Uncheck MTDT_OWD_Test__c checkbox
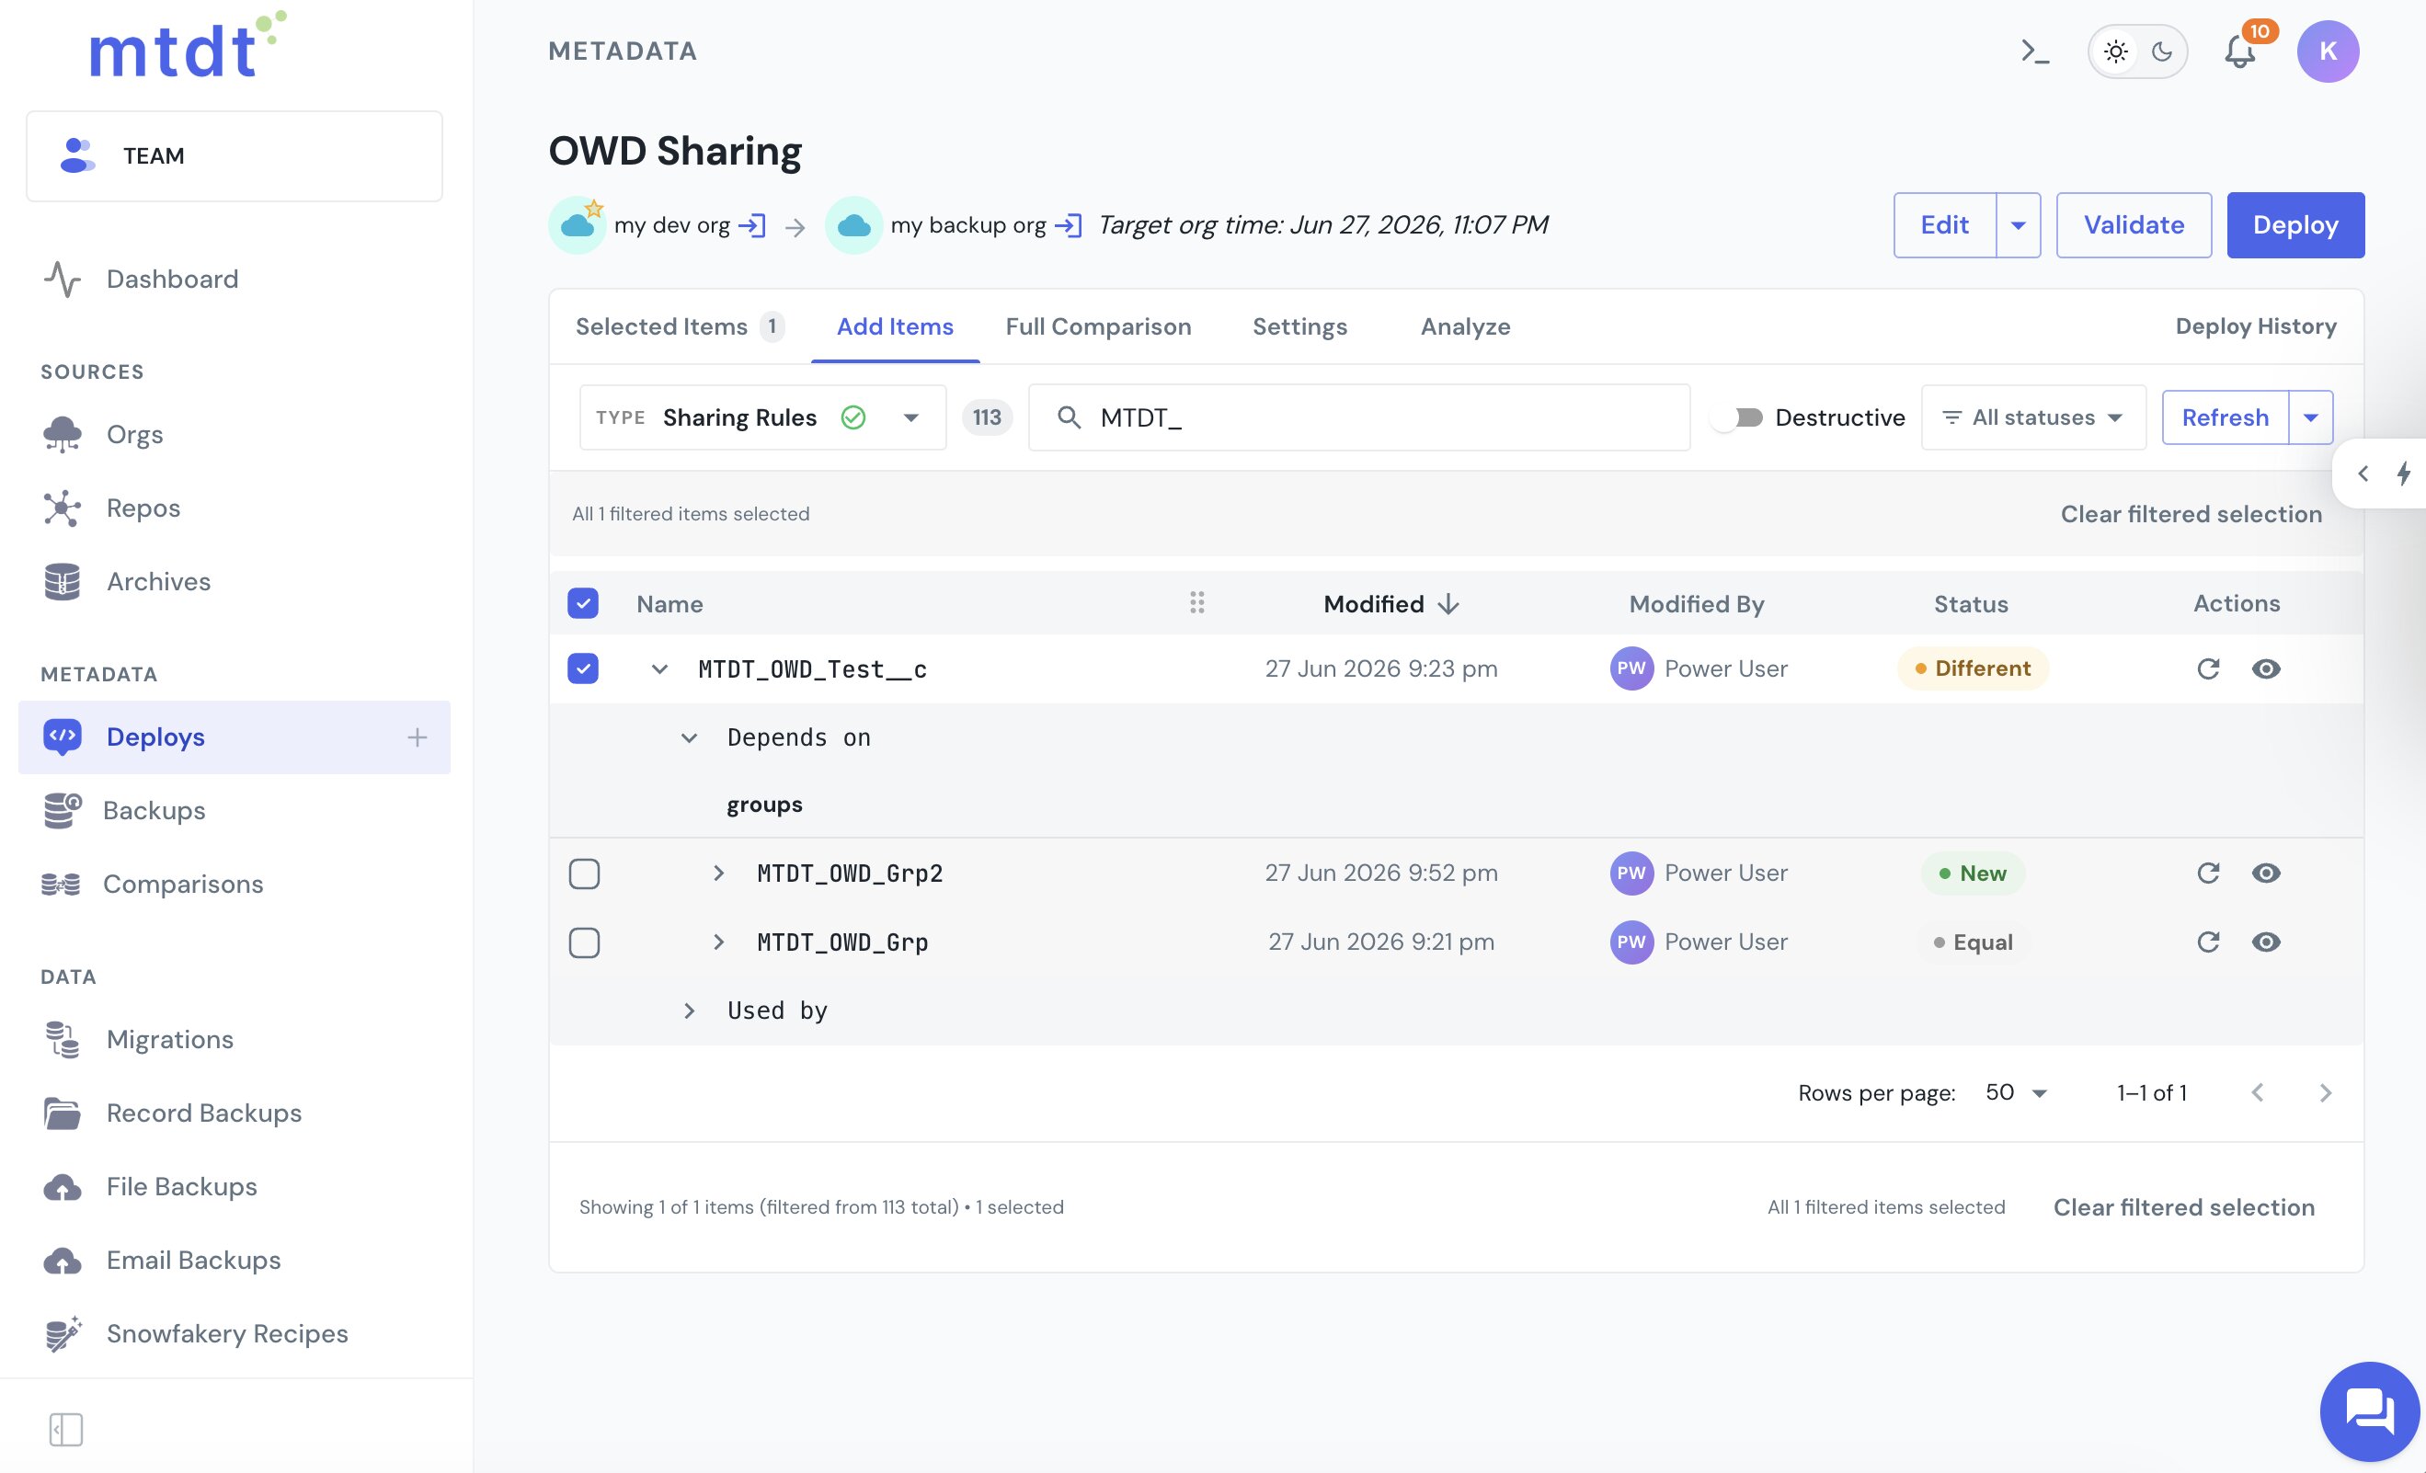The width and height of the screenshot is (2426, 1473). click(x=583, y=668)
